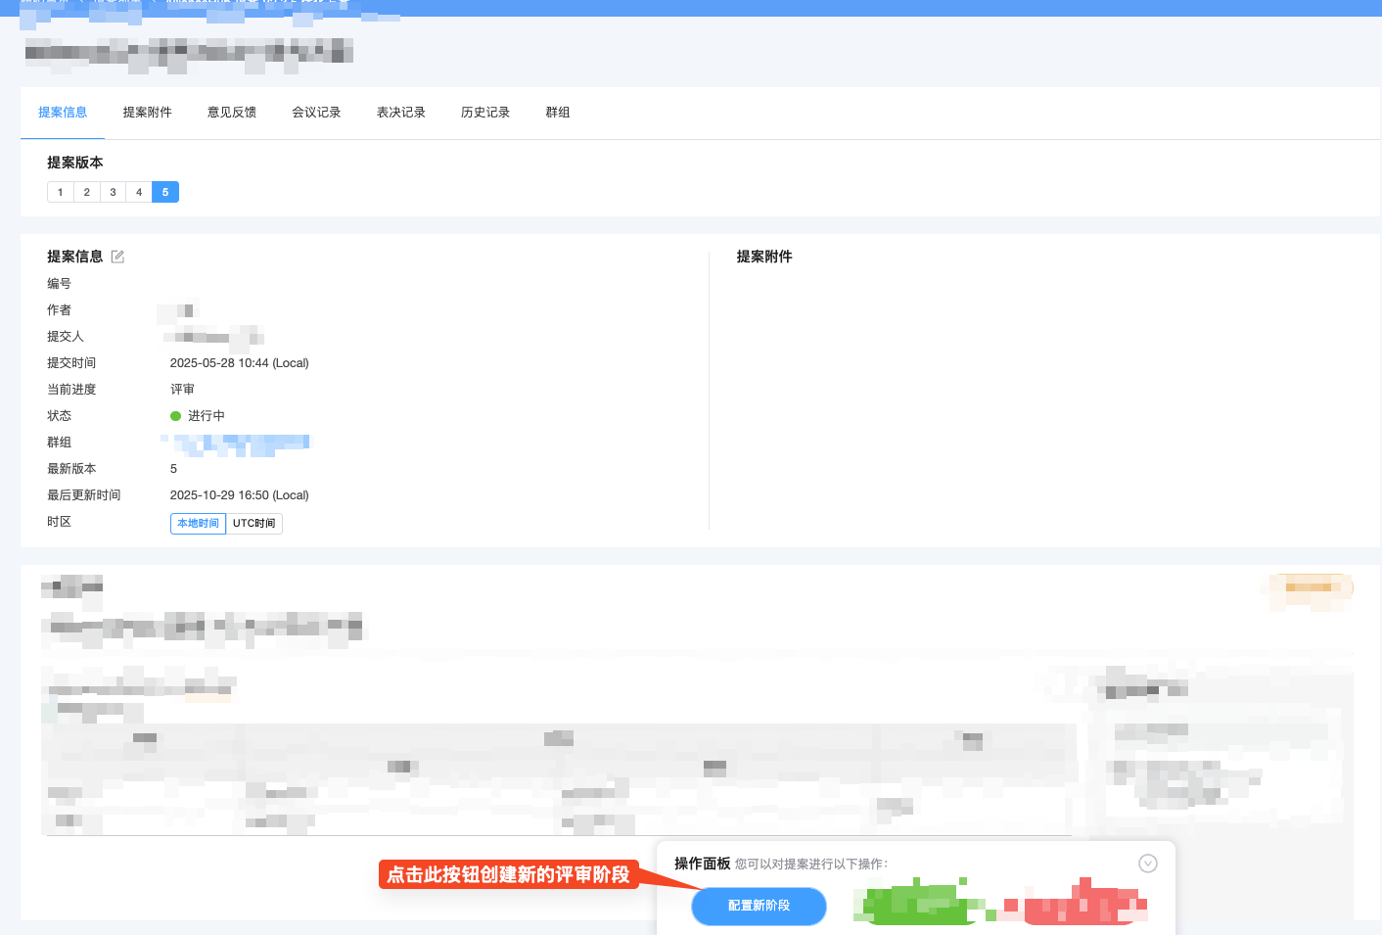1382x935 pixels.
Task: Return to the 提案信息 tab
Action: click(63, 112)
